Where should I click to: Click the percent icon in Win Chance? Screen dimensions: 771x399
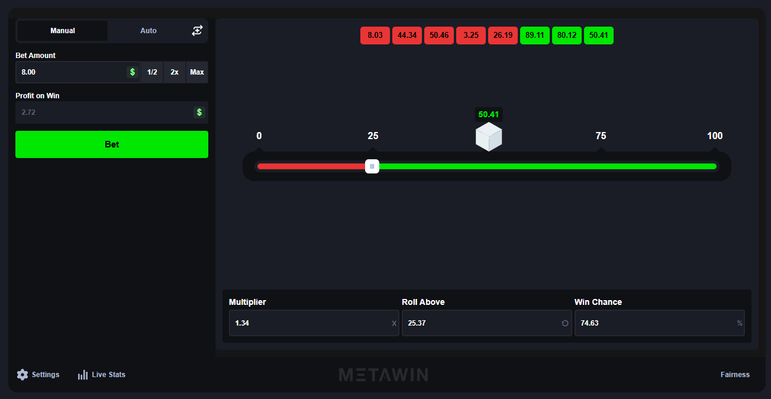coord(740,323)
